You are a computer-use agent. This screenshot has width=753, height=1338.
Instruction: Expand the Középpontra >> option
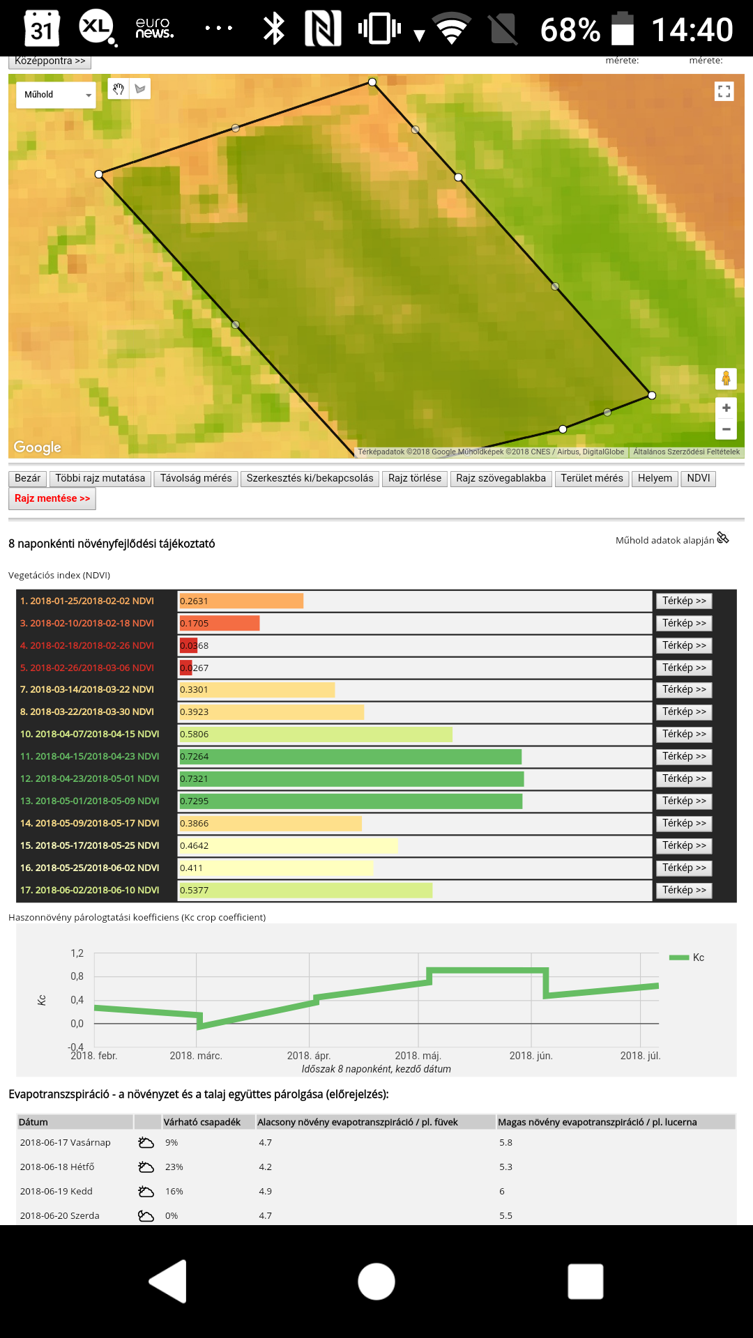tap(50, 61)
